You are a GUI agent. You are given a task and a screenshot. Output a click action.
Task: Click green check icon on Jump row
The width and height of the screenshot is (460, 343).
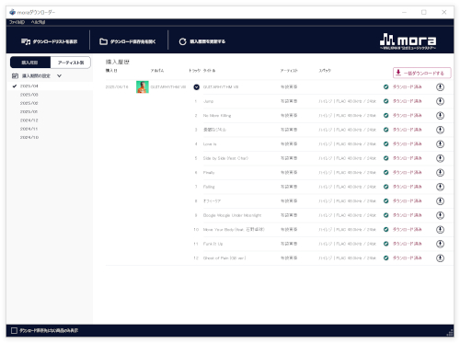[x=386, y=101]
